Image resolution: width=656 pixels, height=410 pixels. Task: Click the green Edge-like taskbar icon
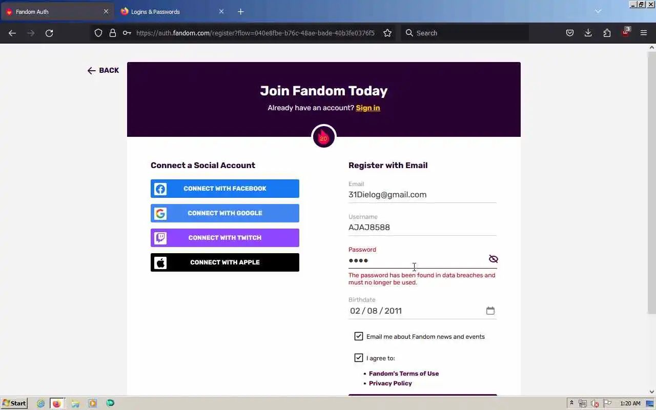pyautogui.click(x=110, y=403)
